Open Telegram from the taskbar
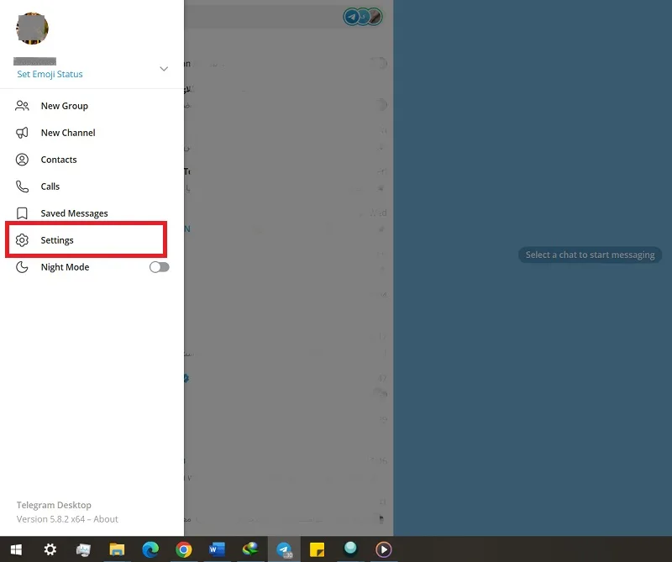 click(284, 549)
